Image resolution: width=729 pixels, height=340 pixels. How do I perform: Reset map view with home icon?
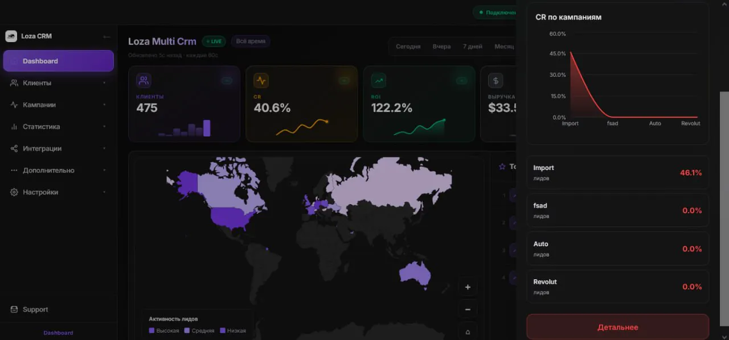pos(468,331)
